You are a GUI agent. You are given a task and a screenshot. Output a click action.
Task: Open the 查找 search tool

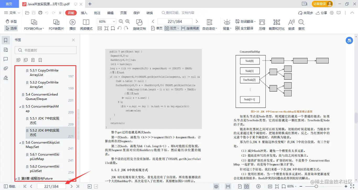tap(301, 25)
